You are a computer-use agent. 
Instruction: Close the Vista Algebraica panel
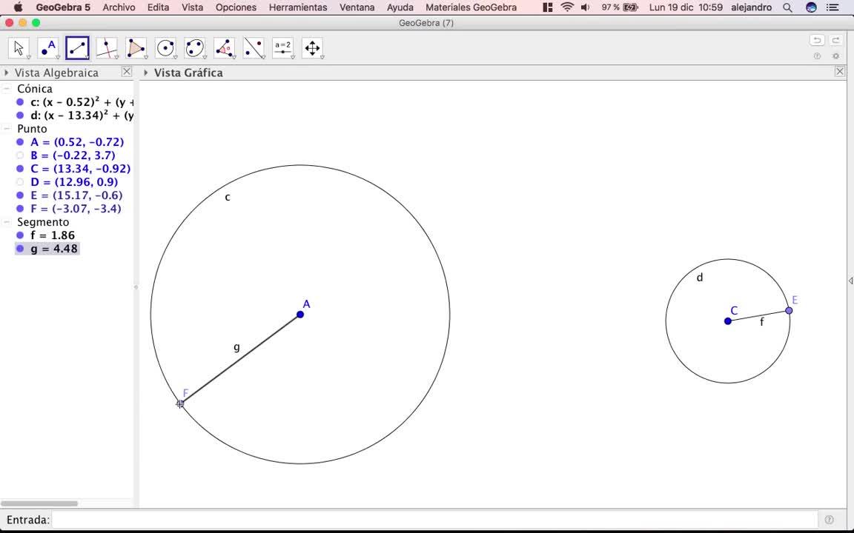pos(127,72)
